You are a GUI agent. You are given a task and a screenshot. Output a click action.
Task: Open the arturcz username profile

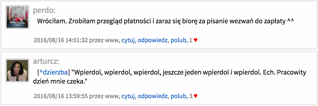[46, 61]
